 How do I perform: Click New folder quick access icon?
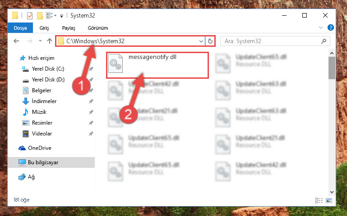click(40, 16)
